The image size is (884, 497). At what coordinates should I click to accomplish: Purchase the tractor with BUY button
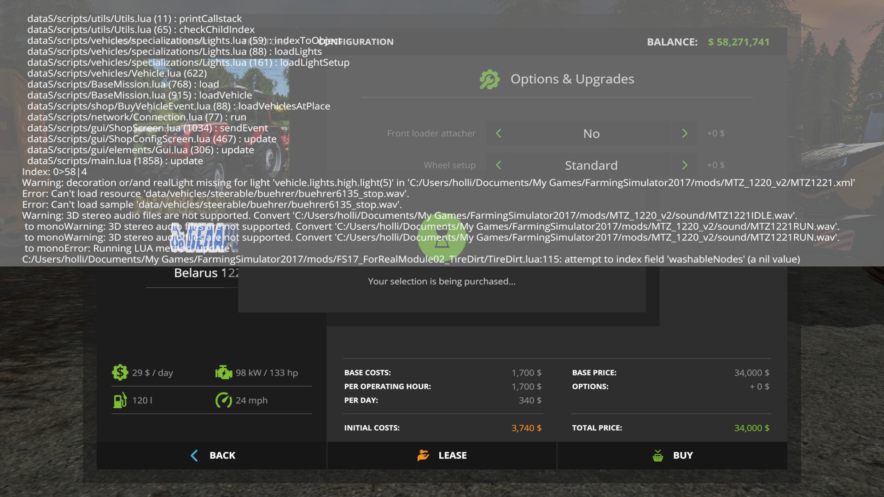672,456
